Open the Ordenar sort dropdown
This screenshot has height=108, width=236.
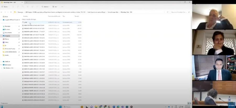(45, 7)
